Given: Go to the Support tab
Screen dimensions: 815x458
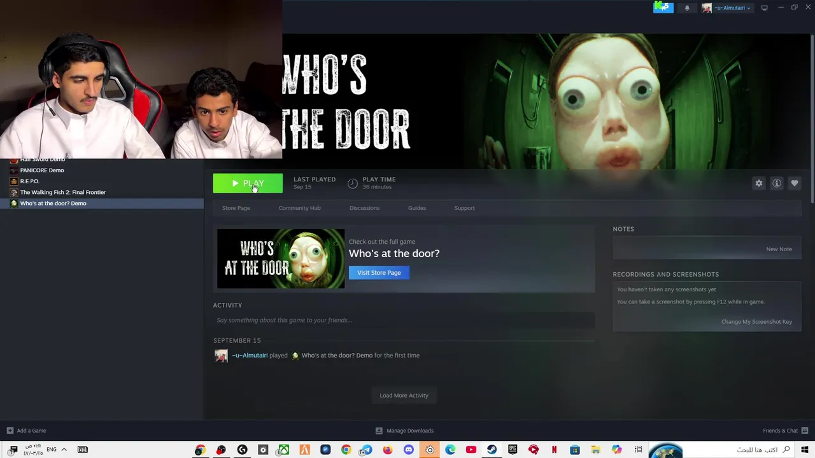Looking at the screenshot, I should (x=464, y=208).
